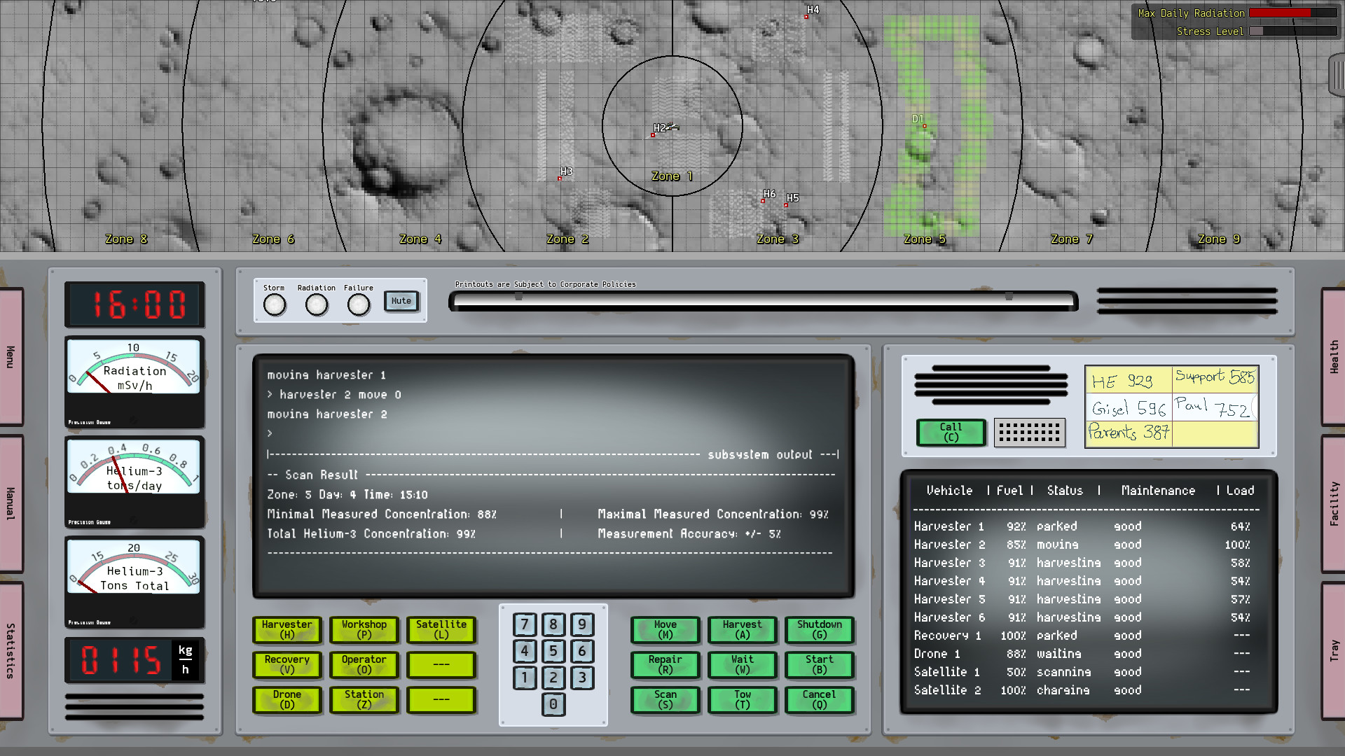The width and height of the screenshot is (1345, 756).
Task: Click the Stress Level indicator bar
Action: point(1292,31)
